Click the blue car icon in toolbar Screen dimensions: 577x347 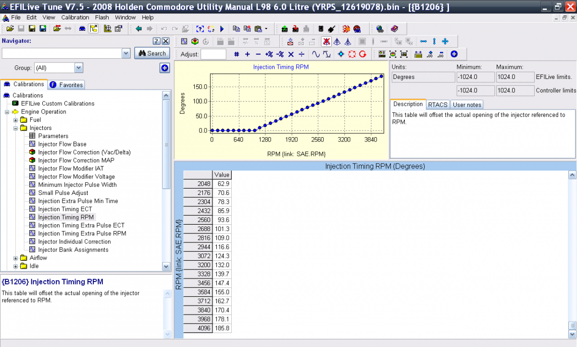pyautogui.click(x=82, y=28)
